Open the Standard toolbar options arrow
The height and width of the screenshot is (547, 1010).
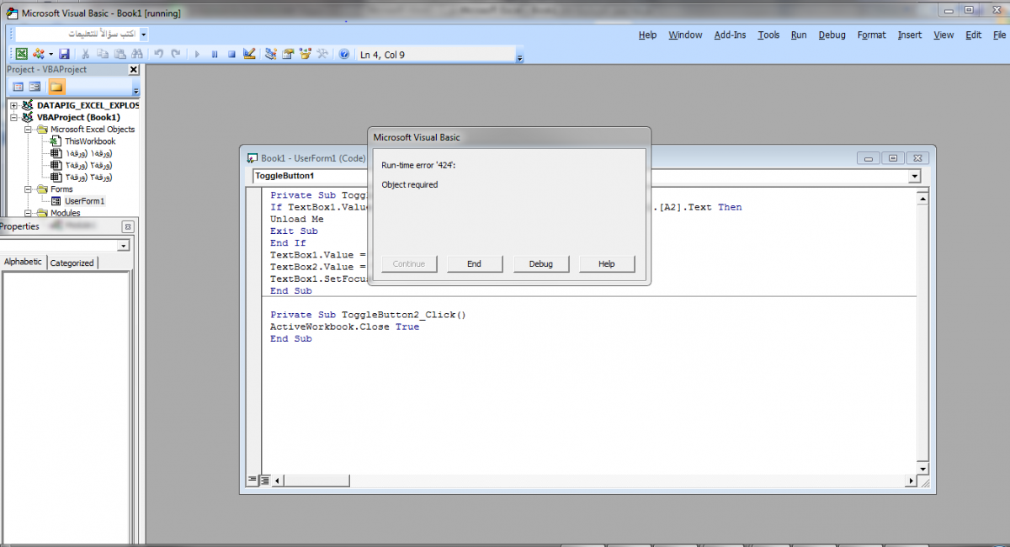tap(519, 56)
